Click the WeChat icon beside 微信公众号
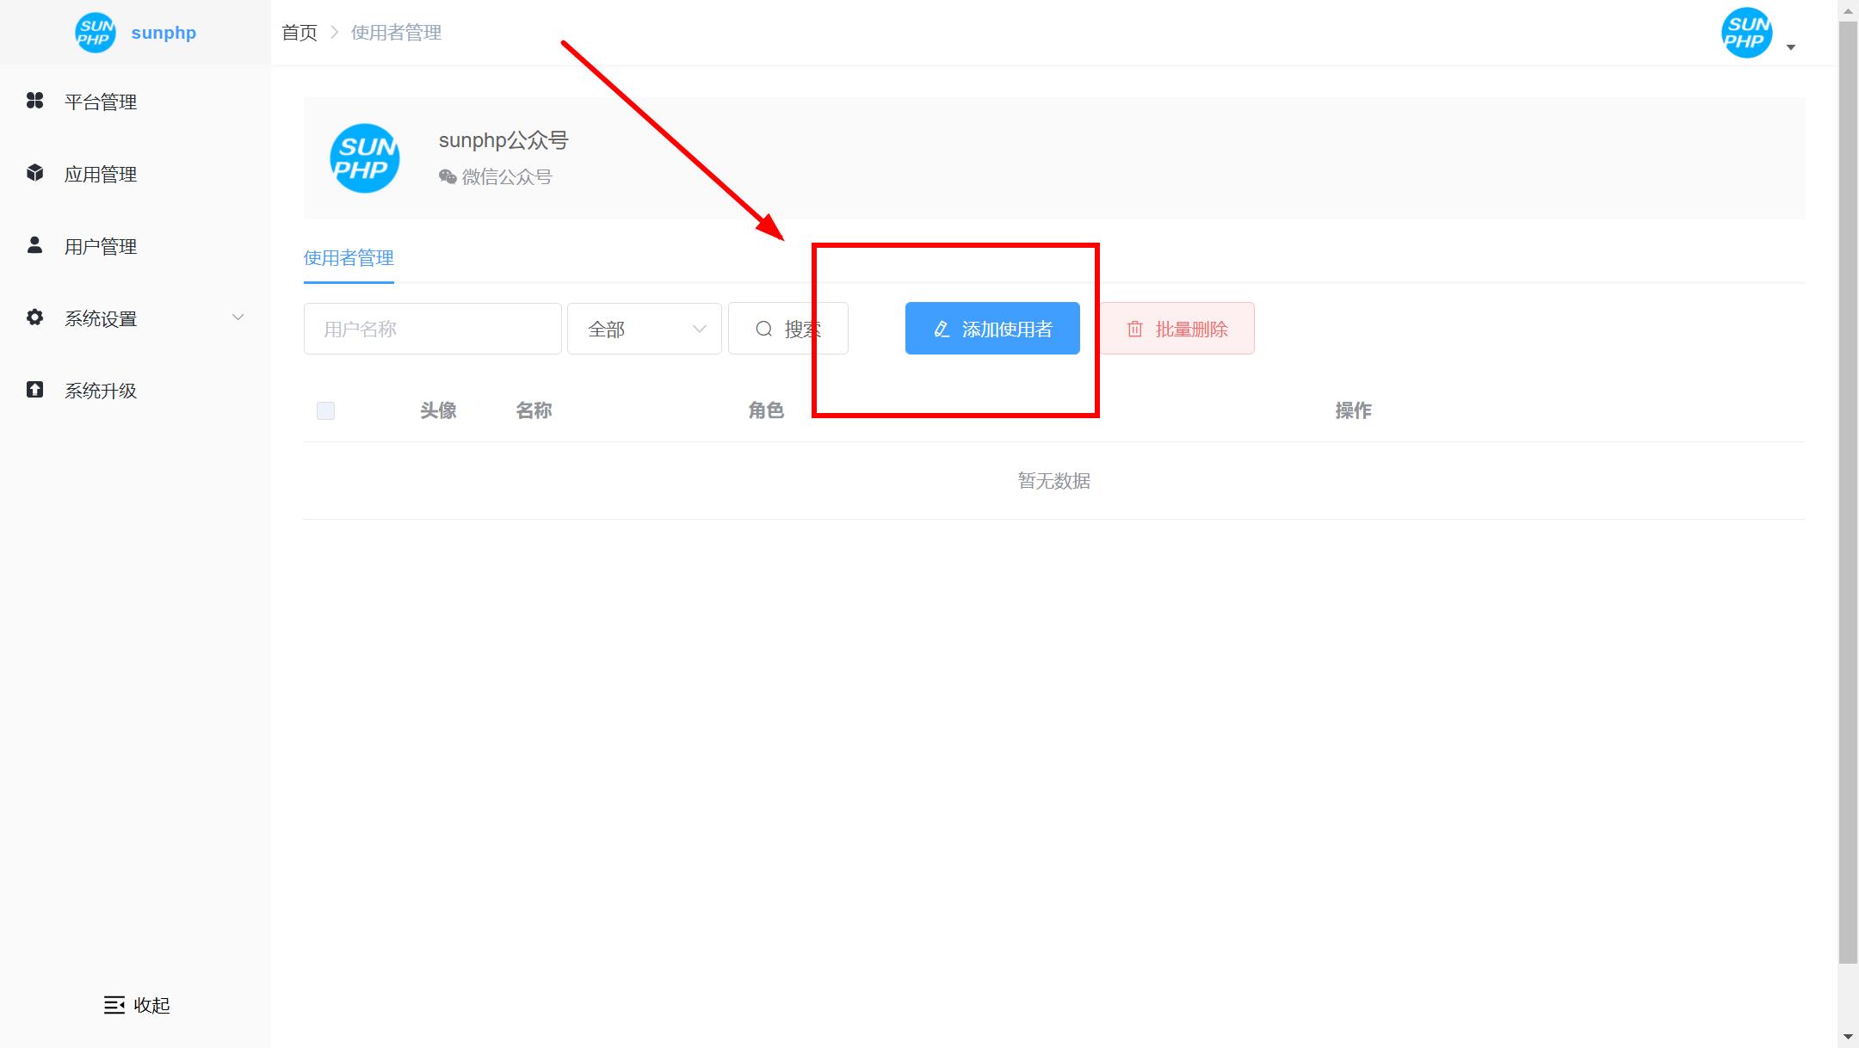 point(448,177)
